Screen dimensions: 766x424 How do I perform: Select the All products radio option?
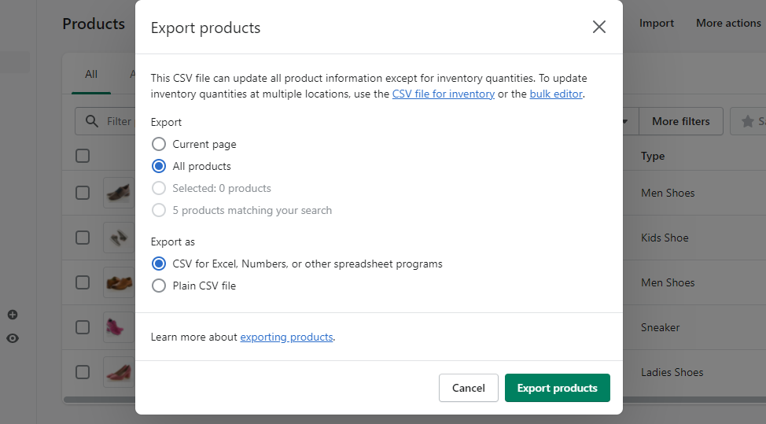point(158,166)
